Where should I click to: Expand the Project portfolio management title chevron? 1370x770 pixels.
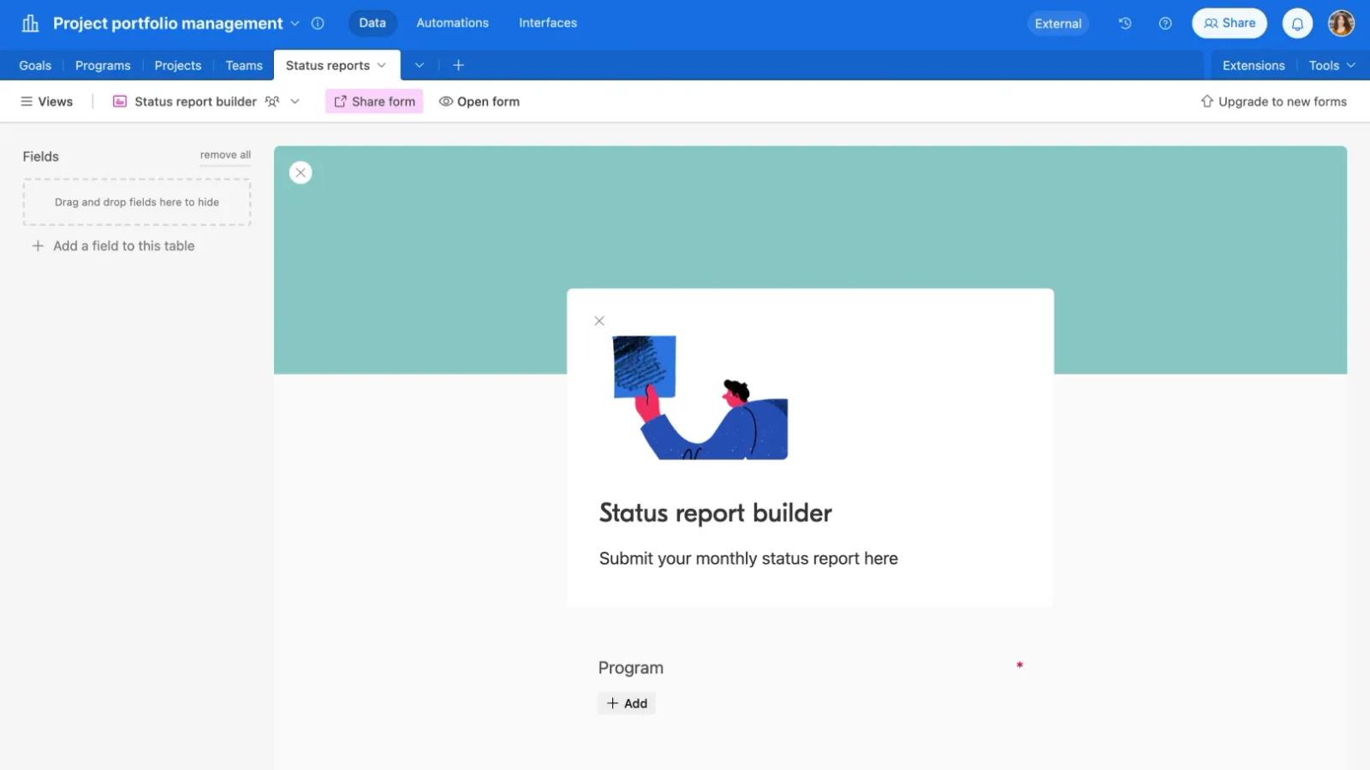(295, 23)
